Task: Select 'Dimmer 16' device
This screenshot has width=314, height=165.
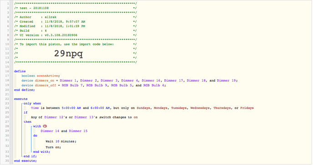Action: (151, 81)
